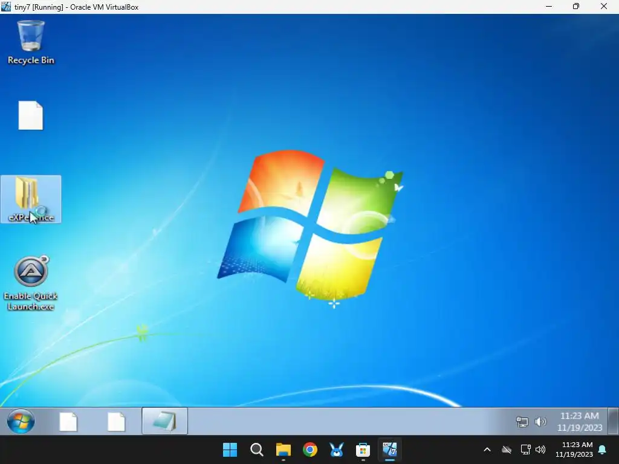Click the cloud sync-off tray icon
Viewport: 619px width, 464px height.
click(507, 449)
